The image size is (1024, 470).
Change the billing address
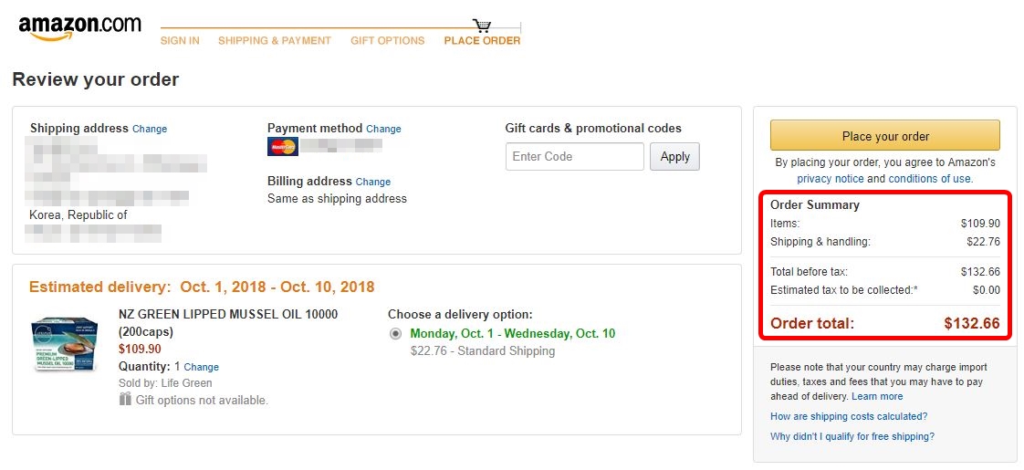[x=373, y=183]
